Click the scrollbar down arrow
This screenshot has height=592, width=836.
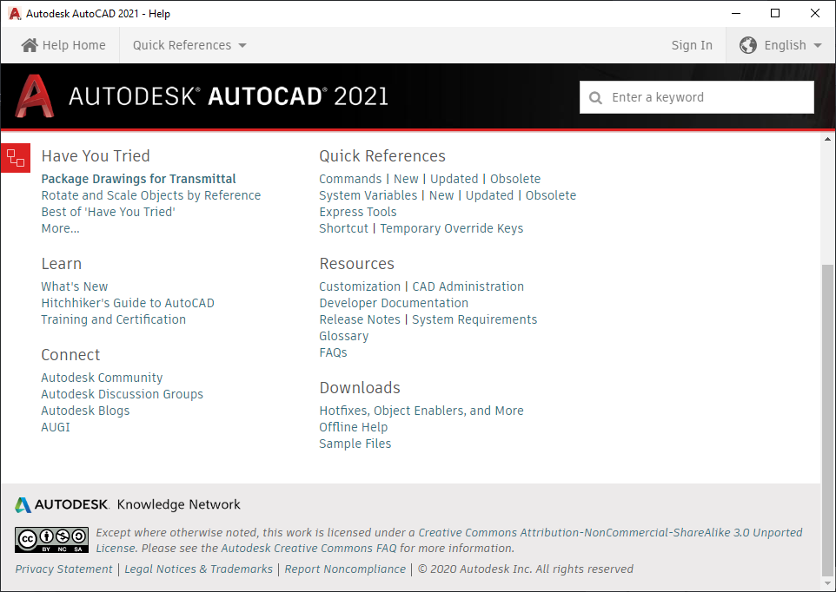pyautogui.click(x=827, y=584)
